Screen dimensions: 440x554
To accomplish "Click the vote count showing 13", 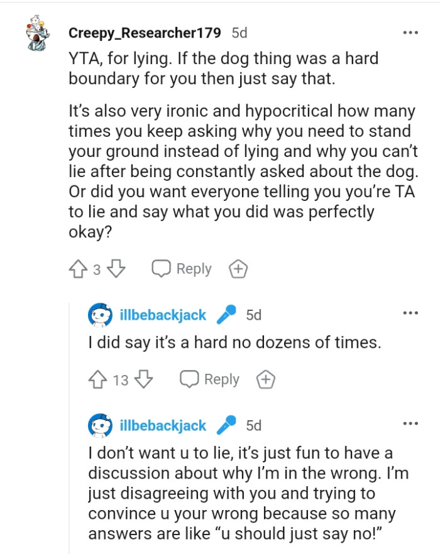I will click(x=120, y=379).
